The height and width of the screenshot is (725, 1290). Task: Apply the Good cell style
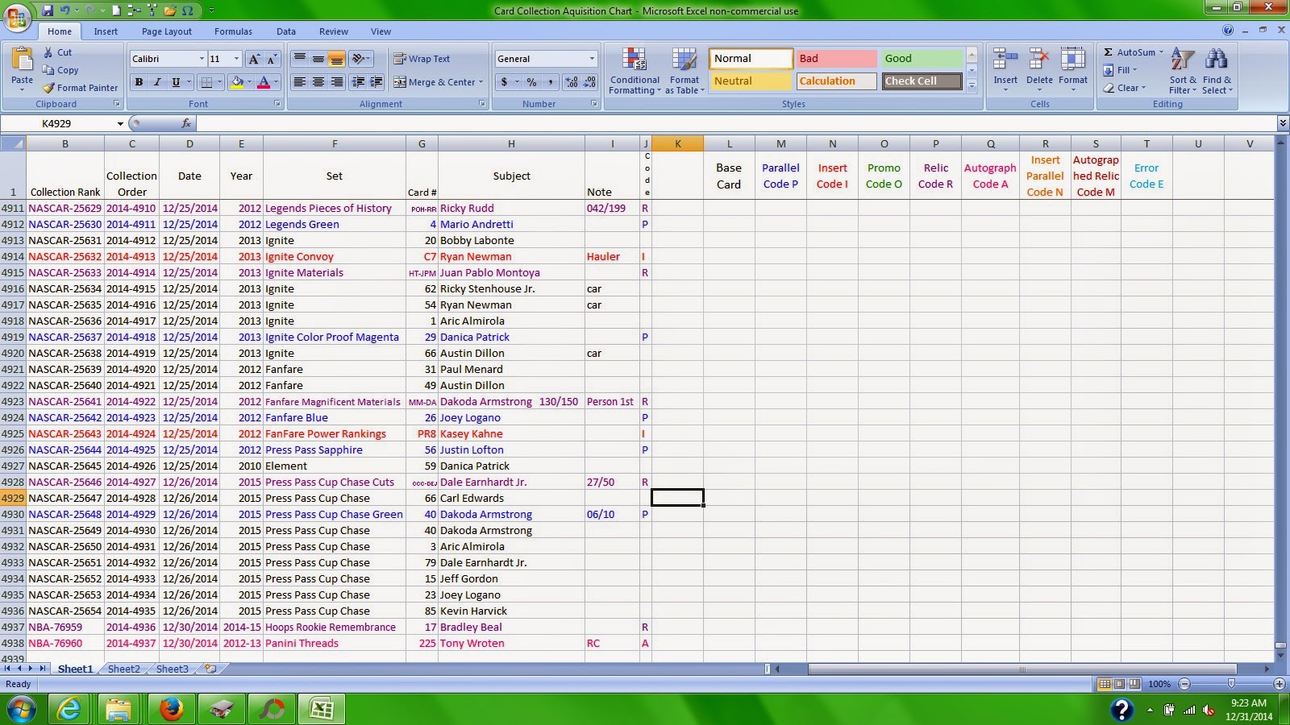(x=922, y=58)
